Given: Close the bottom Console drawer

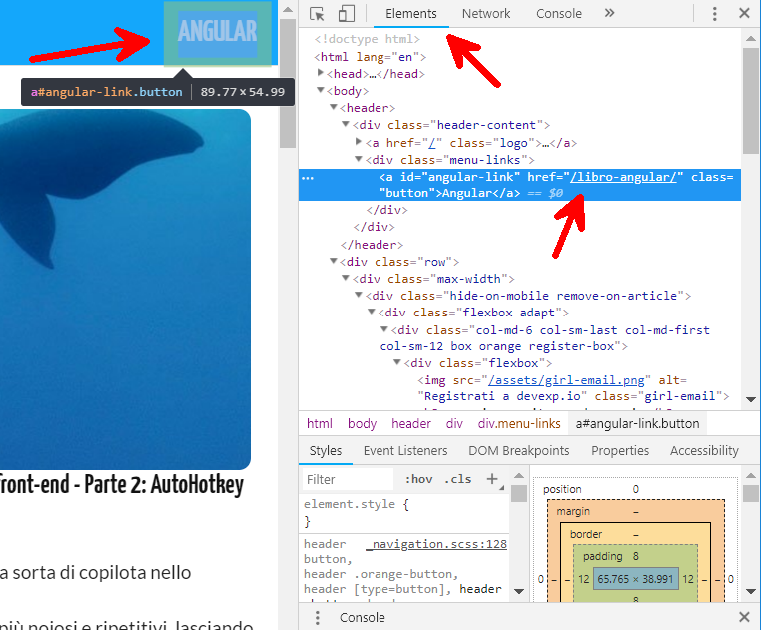Looking at the screenshot, I should click(x=744, y=617).
